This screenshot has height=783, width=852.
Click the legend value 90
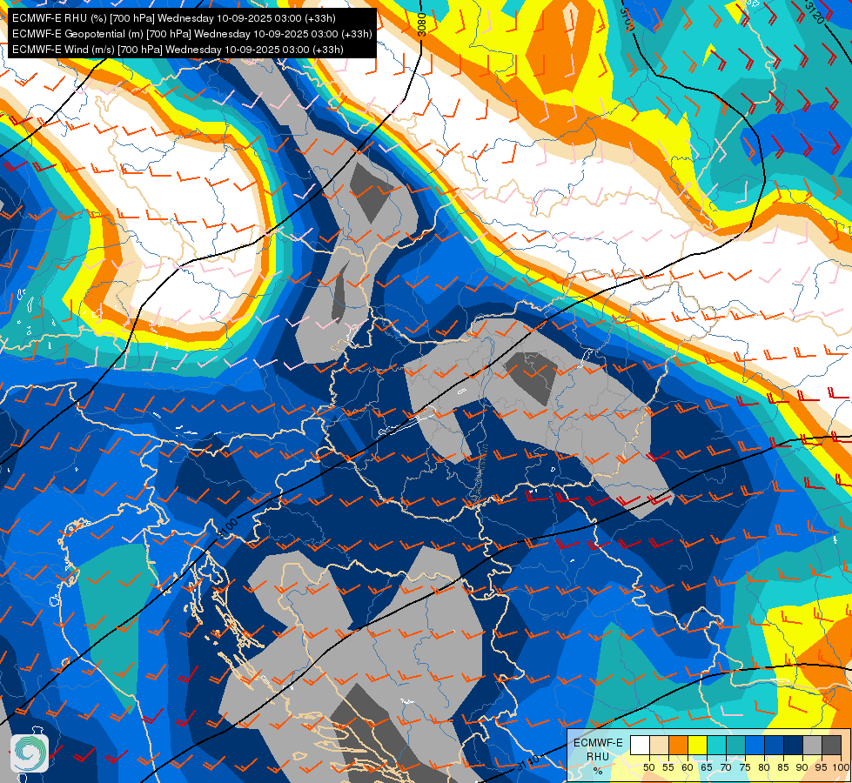pyautogui.click(x=802, y=767)
